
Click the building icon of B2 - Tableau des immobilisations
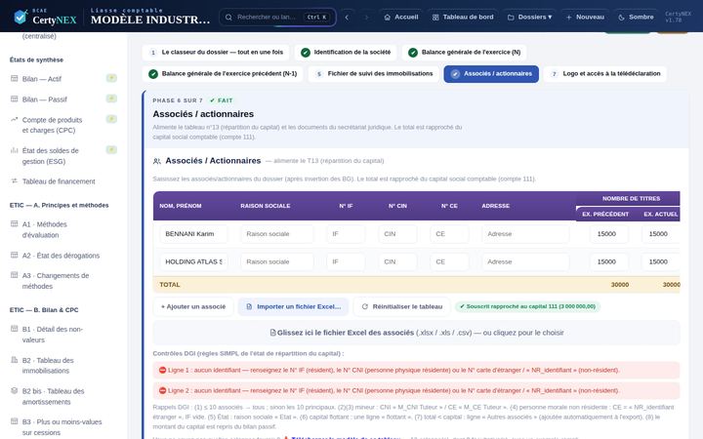click(x=15, y=360)
